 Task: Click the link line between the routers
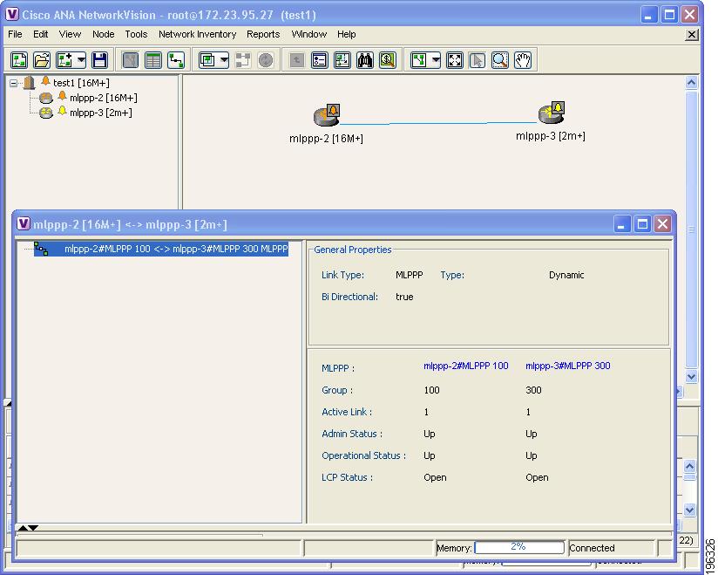[438, 123]
